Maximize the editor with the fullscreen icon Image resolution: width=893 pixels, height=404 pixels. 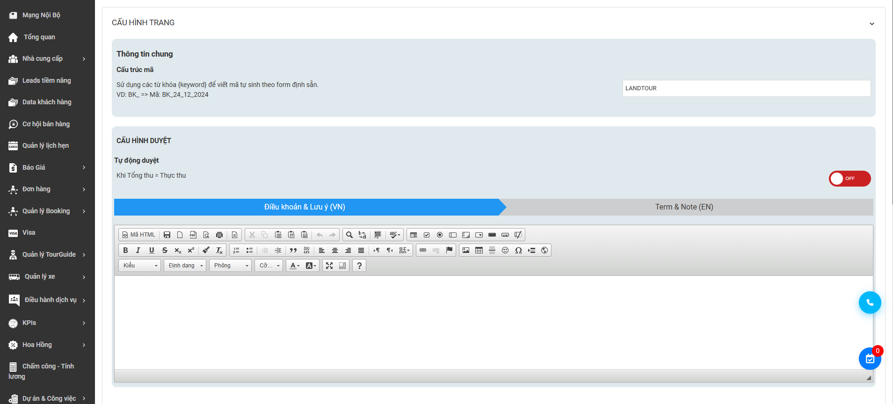pyautogui.click(x=329, y=266)
